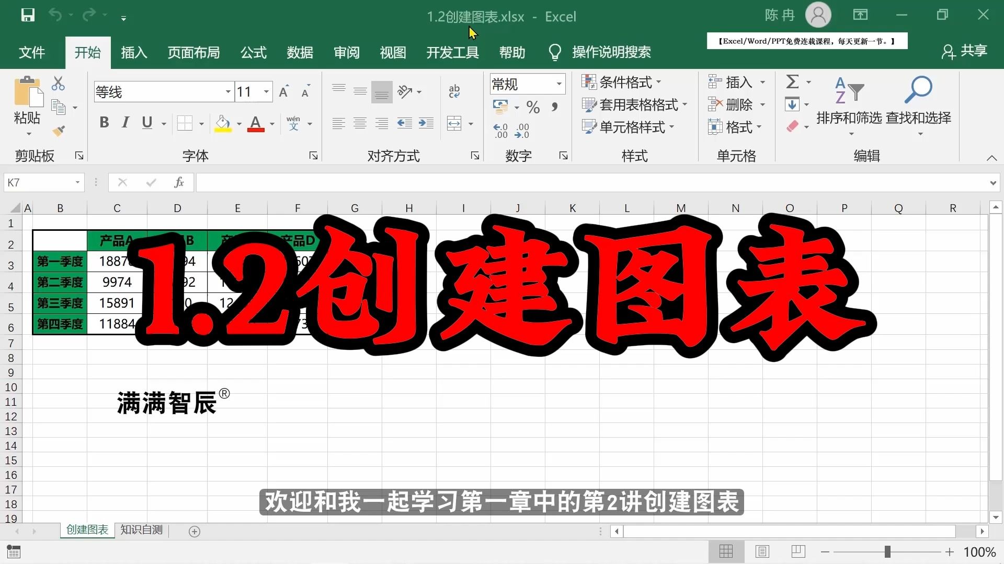The image size is (1004, 564).
Task: Switch to the 插入 ribbon tab
Action: (133, 52)
